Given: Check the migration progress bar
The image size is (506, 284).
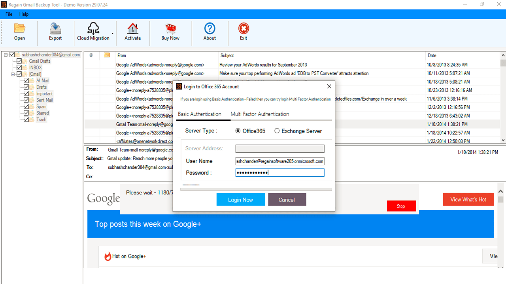Looking at the screenshot, I should point(256,189).
